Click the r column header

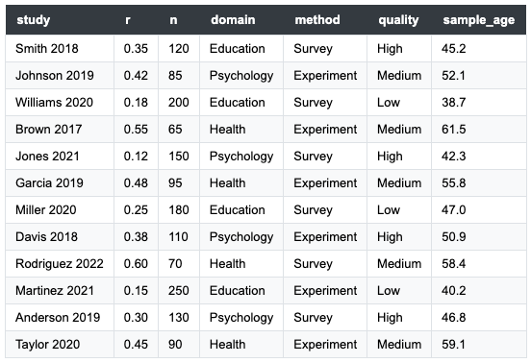tap(137, 20)
